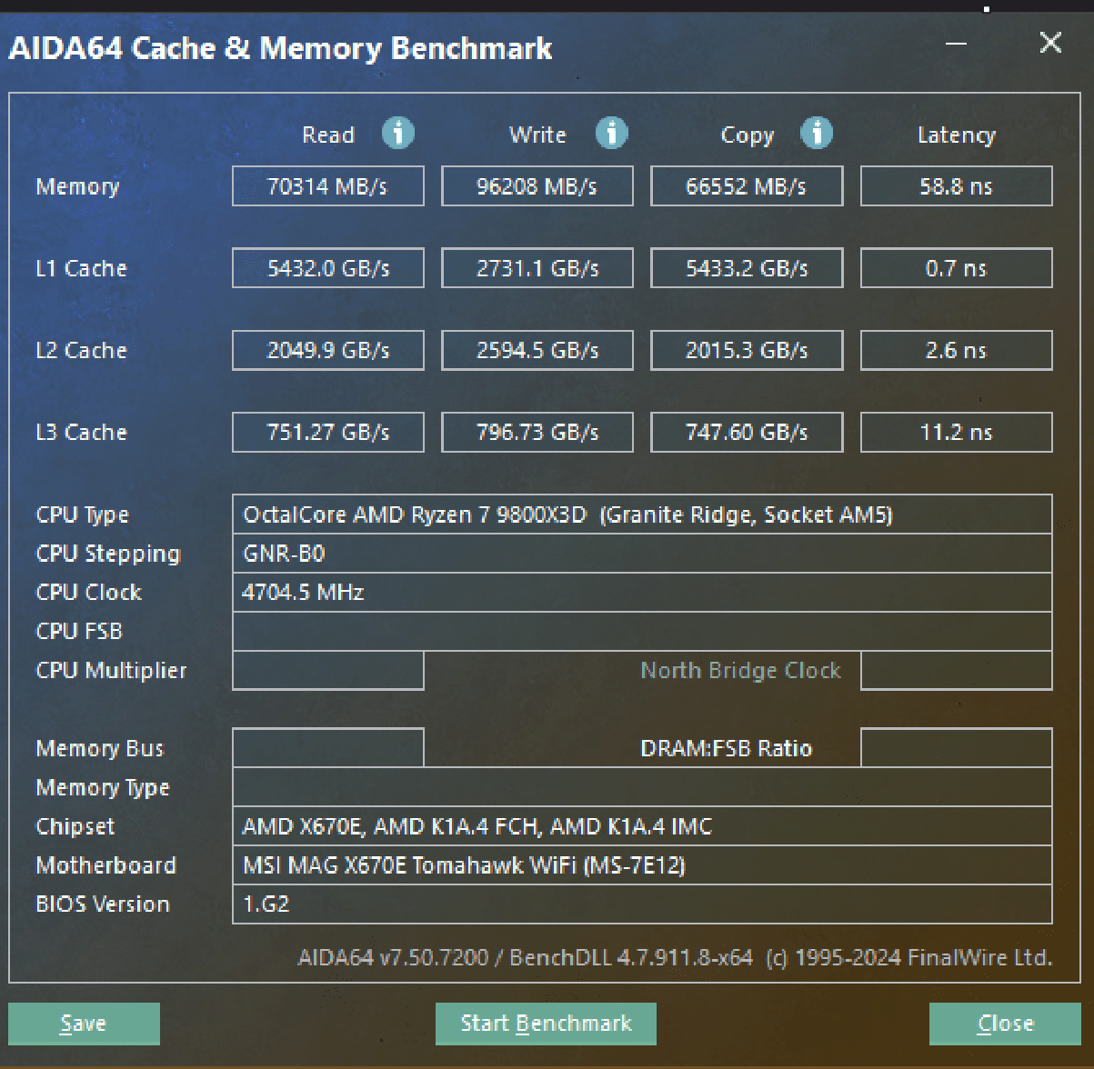Click the L3 Cache row label
Viewport: 1094px width, 1069px height.
point(81,432)
